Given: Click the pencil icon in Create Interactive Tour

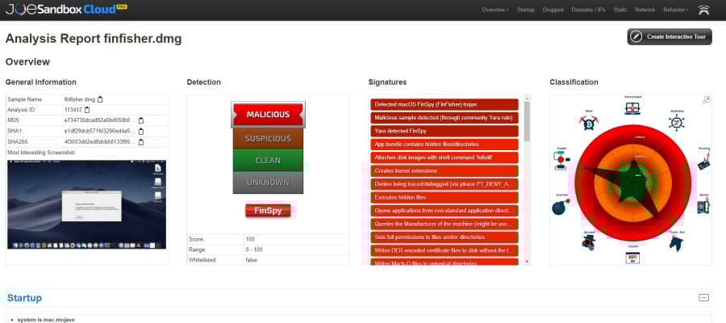Looking at the screenshot, I should (636, 36).
